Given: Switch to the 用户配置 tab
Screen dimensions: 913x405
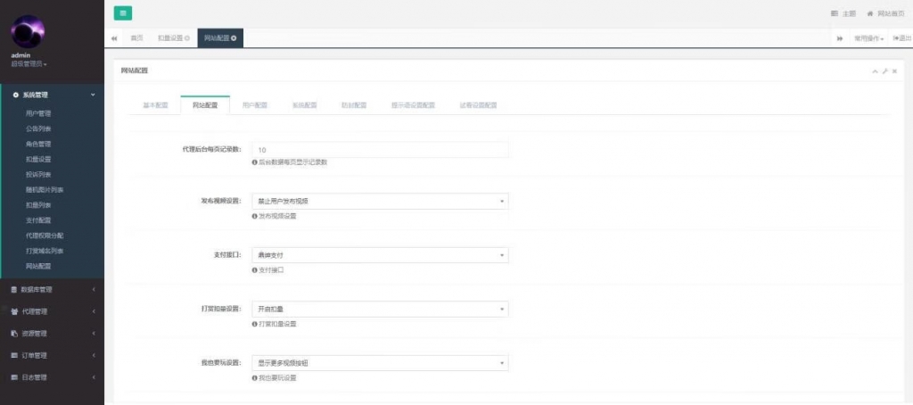Looking at the screenshot, I should 254,105.
